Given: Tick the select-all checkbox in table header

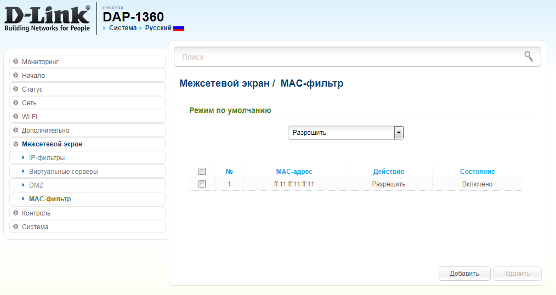Looking at the screenshot, I should click(x=202, y=171).
